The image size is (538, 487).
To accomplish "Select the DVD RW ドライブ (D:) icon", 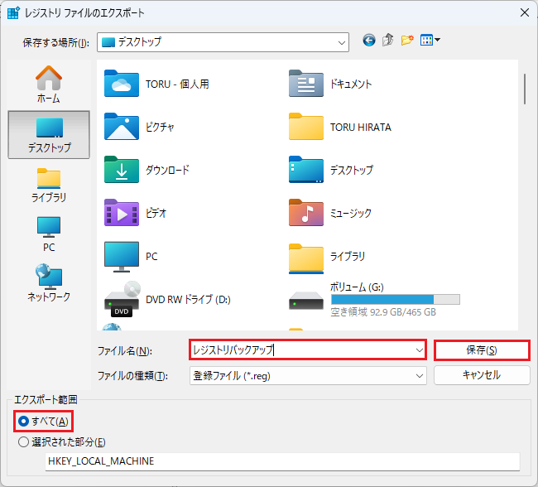I will [122, 300].
